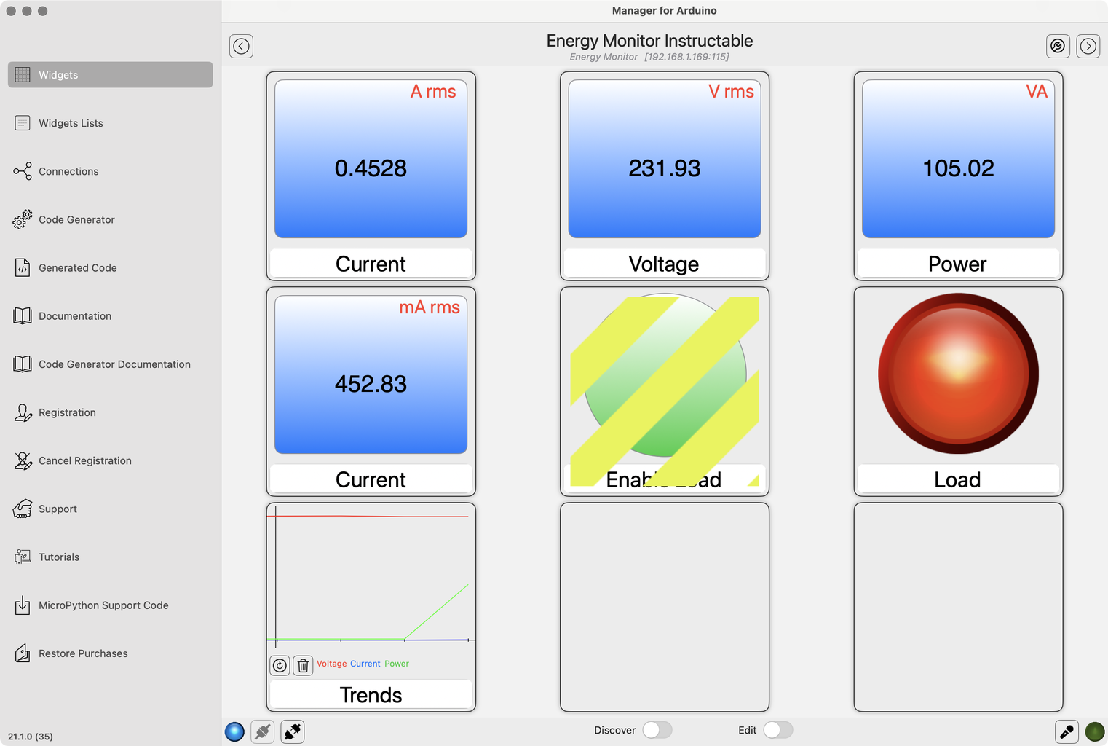Click the blue LED indicator

[234, 731]
